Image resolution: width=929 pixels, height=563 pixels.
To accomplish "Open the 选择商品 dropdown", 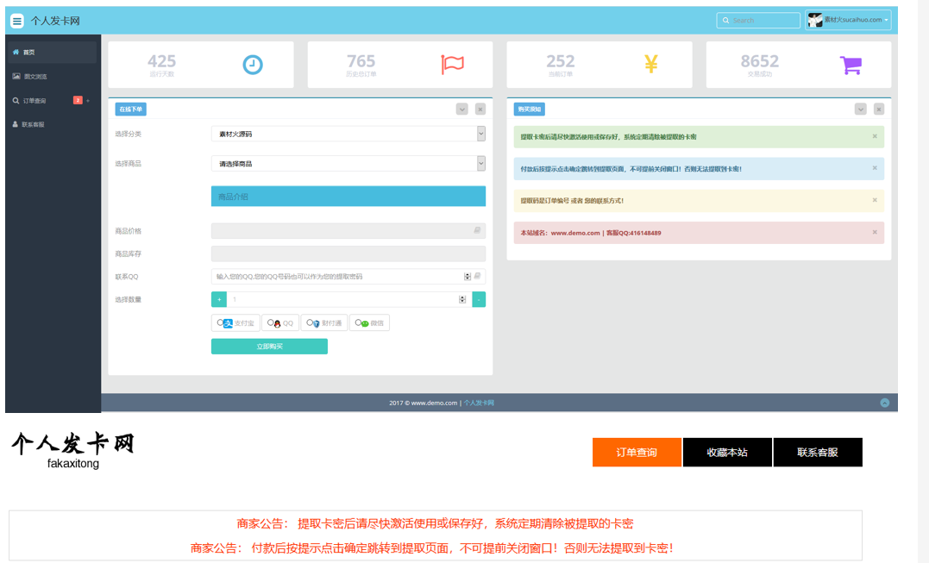I will 348,164.
